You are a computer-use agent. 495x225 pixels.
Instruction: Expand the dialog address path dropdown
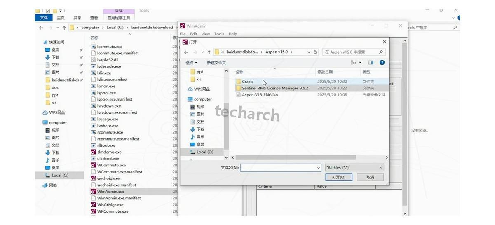tap(309, 52)
